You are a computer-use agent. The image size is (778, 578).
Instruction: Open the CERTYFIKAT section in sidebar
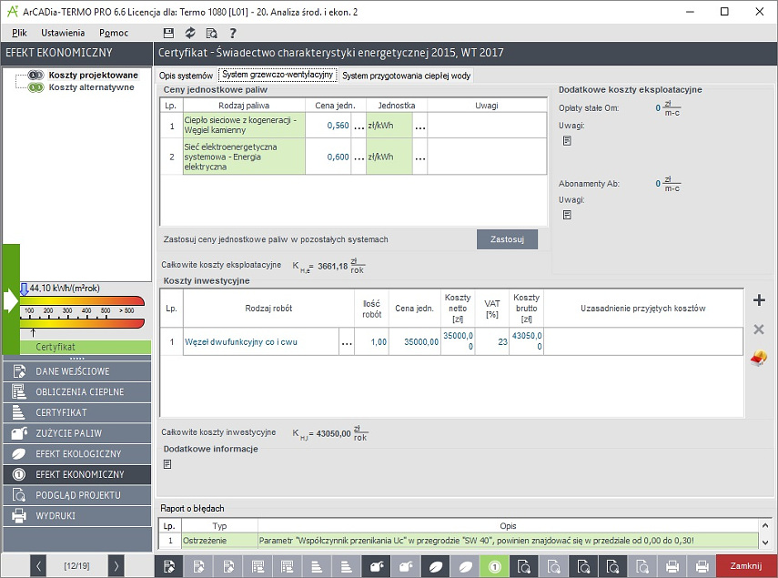pos(77,412)
